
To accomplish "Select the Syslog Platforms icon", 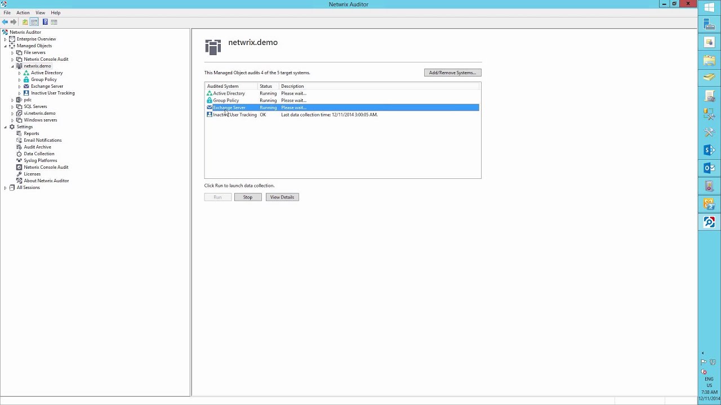I will 19,160.
